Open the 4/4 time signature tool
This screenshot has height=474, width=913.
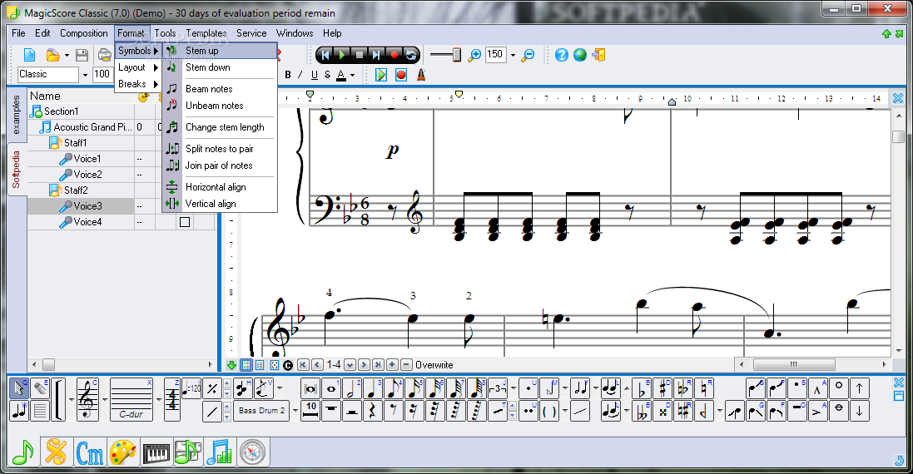(172, 399)
